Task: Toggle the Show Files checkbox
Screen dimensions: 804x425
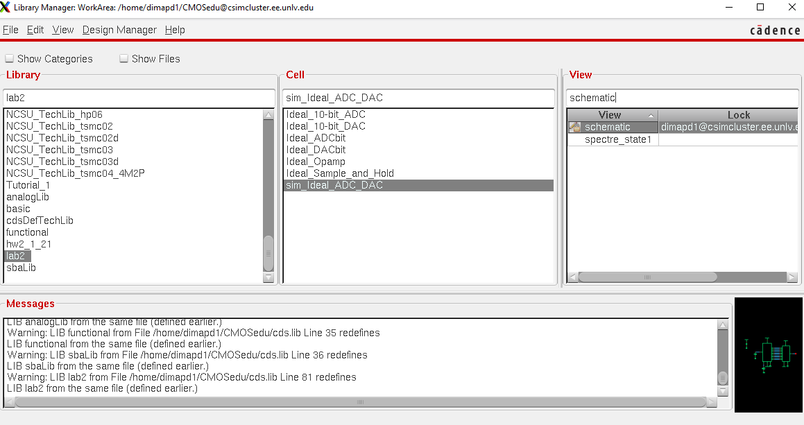Action: 124,59
